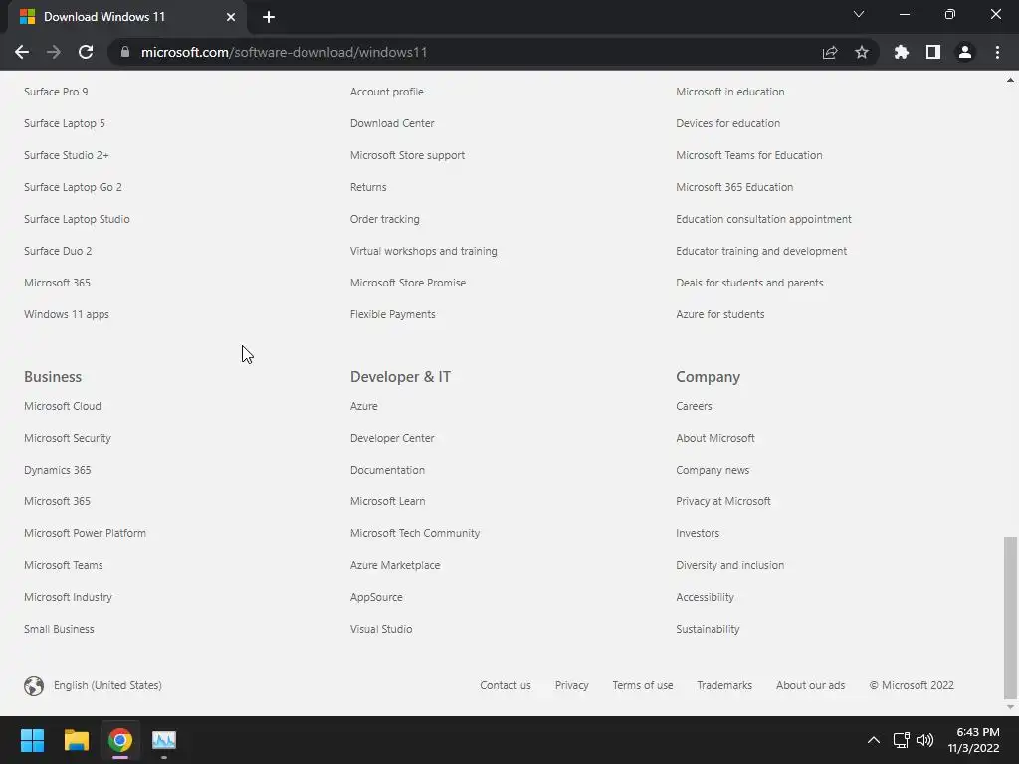Open Education consultation appointment link
1019x764 pixels.
(x=763, y=219)
